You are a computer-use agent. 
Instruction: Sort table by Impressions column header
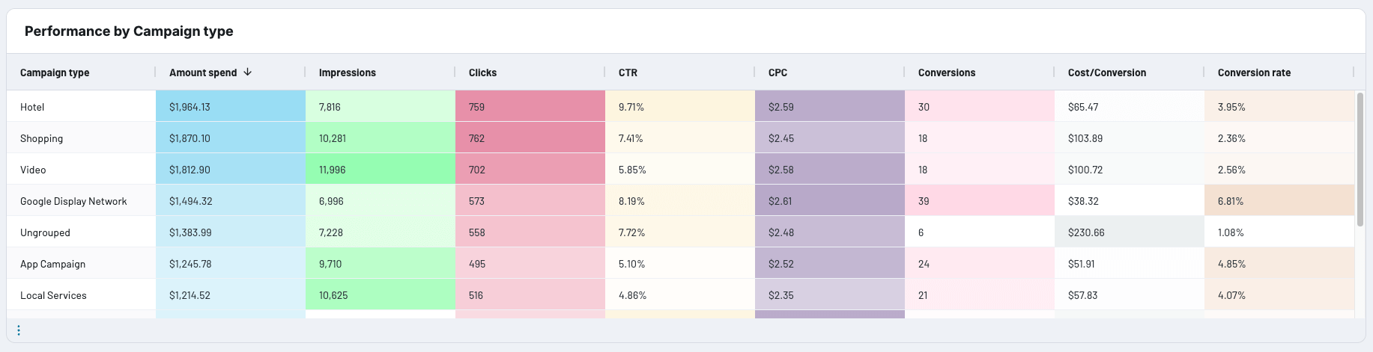point(348,73)
